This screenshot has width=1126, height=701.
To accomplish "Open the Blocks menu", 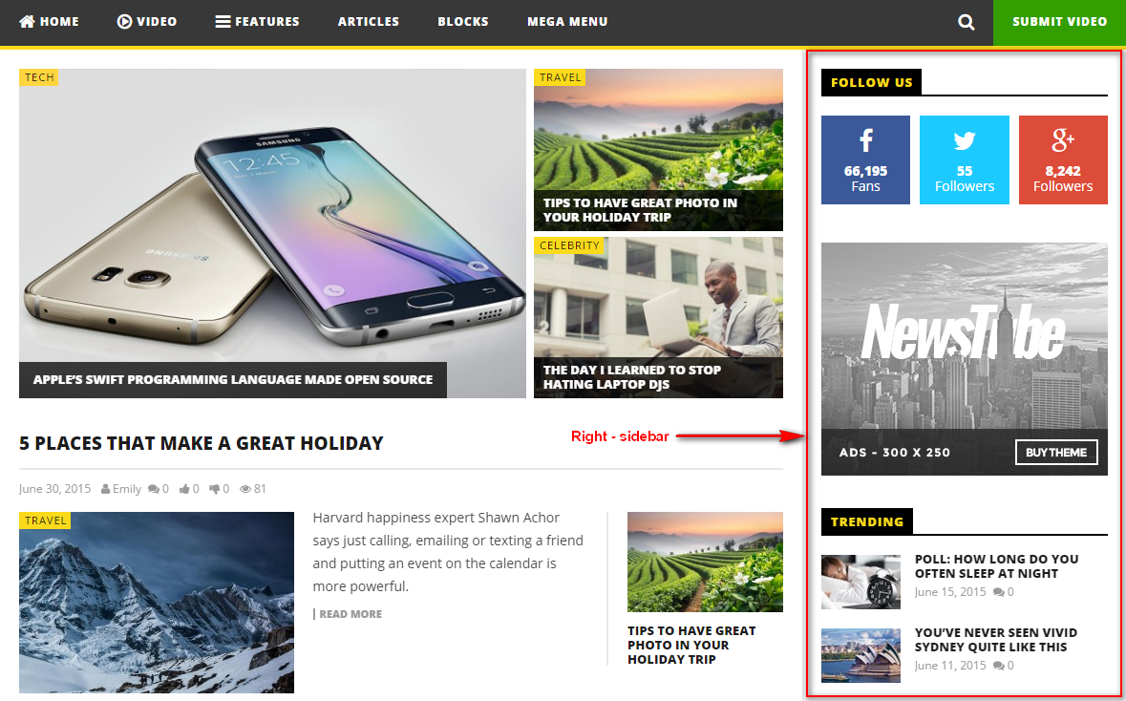I will point(463,22).
